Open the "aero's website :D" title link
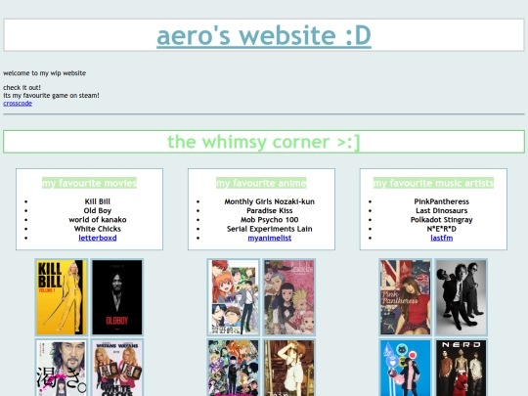 tap(264, 35)
